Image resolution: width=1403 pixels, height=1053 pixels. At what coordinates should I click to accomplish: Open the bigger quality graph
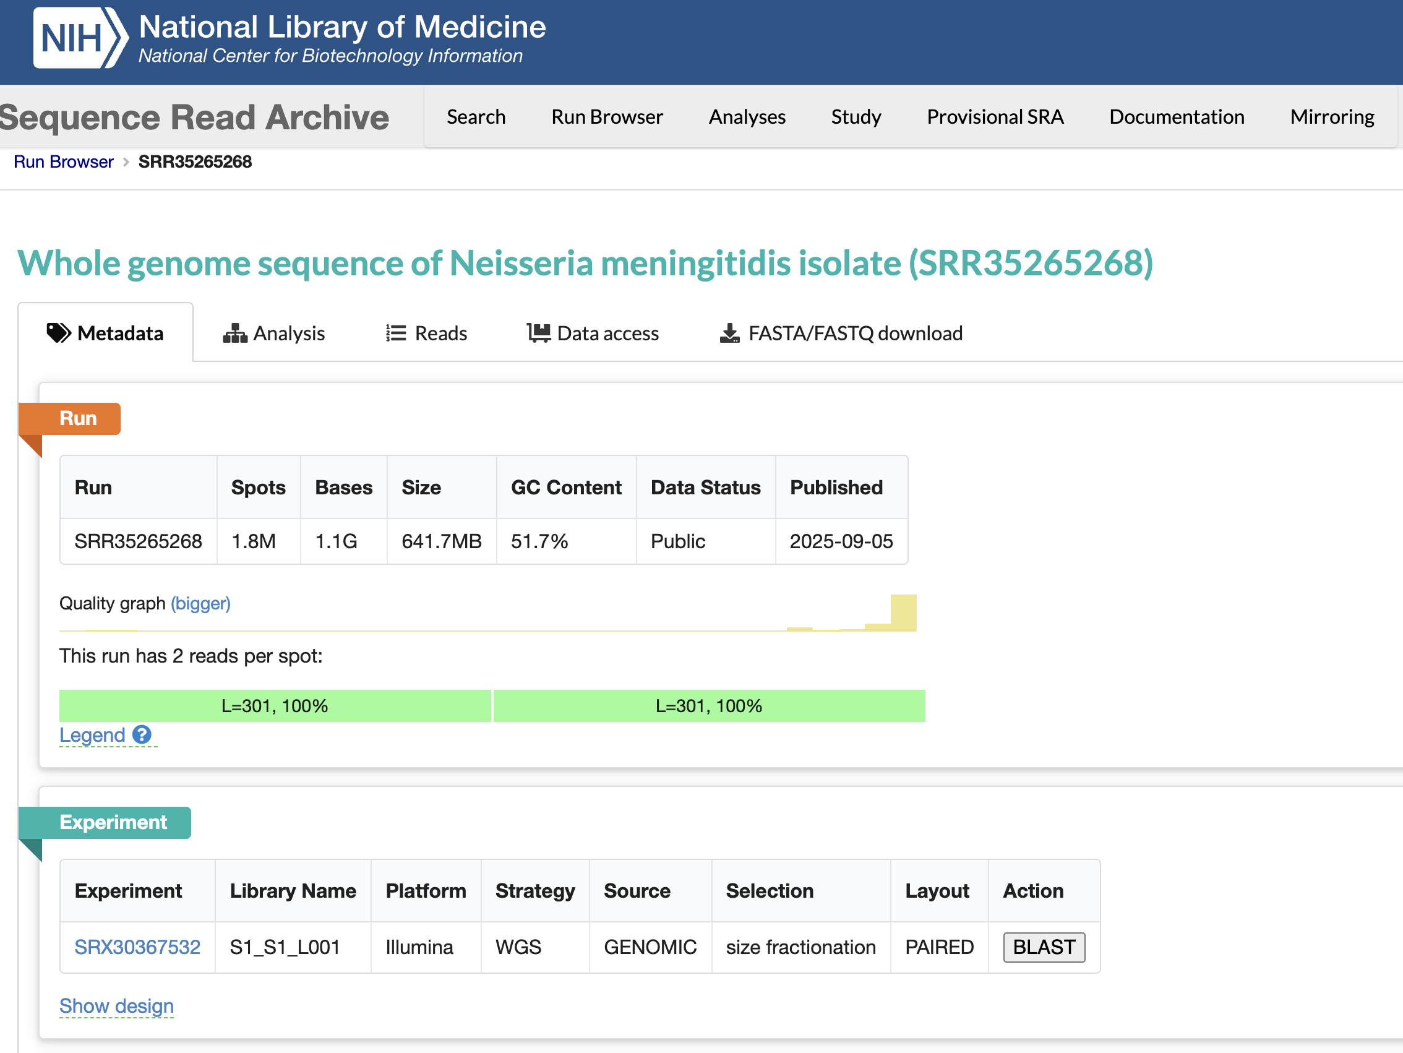(200, 603)
